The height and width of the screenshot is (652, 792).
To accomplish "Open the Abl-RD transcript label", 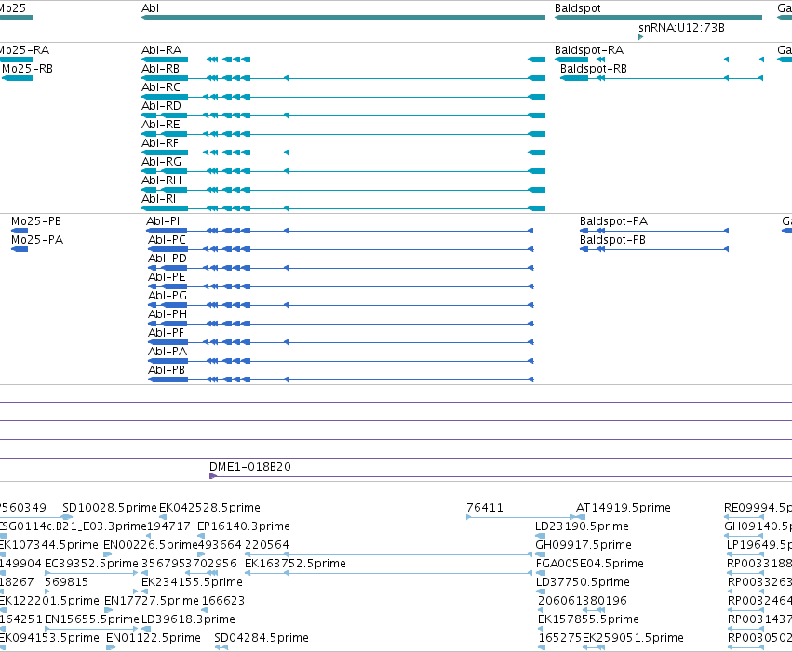I will tap(161, 106).
